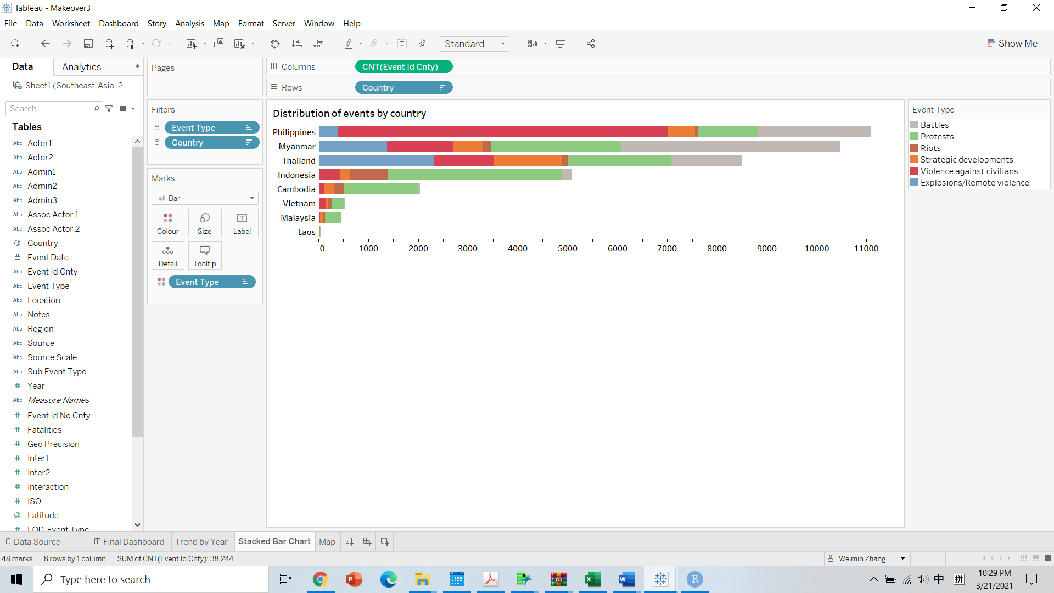The height and width of the screenshot is (593, 1054).
Task: Click the Duplicate worksheet icon
Action: (218, 44)
